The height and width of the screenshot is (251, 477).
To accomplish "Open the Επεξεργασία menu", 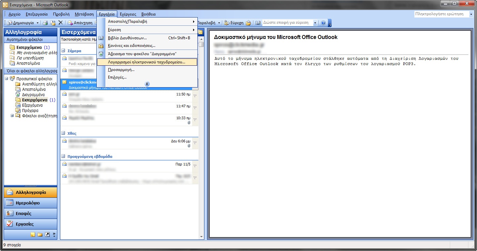I will tap(37, 14).
